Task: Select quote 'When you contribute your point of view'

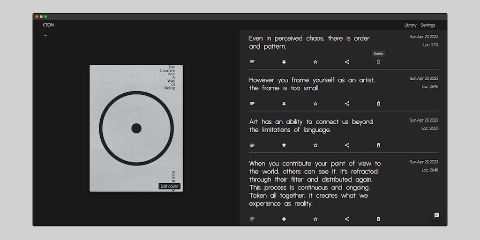Action: point(315,183)
